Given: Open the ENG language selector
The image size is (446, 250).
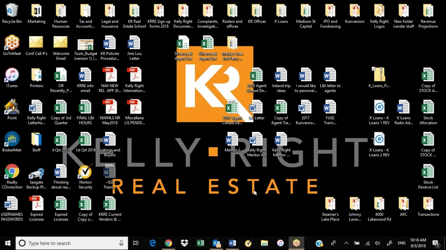Looking at the screenshot, I should pos(401,243).
